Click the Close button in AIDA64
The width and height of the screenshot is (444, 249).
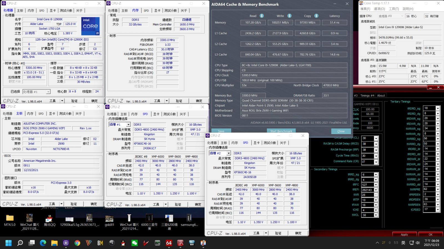[x=341, y=131]
